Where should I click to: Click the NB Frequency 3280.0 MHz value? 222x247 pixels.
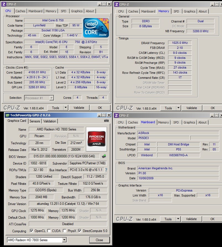pyautogui.click(x=200, y=31)
